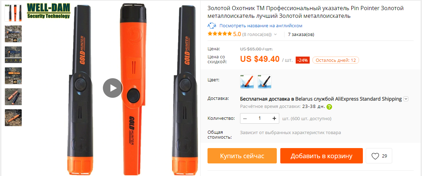Click the quantity input field
This screenshot has height=176, width=422.
(x=260, y=118)
